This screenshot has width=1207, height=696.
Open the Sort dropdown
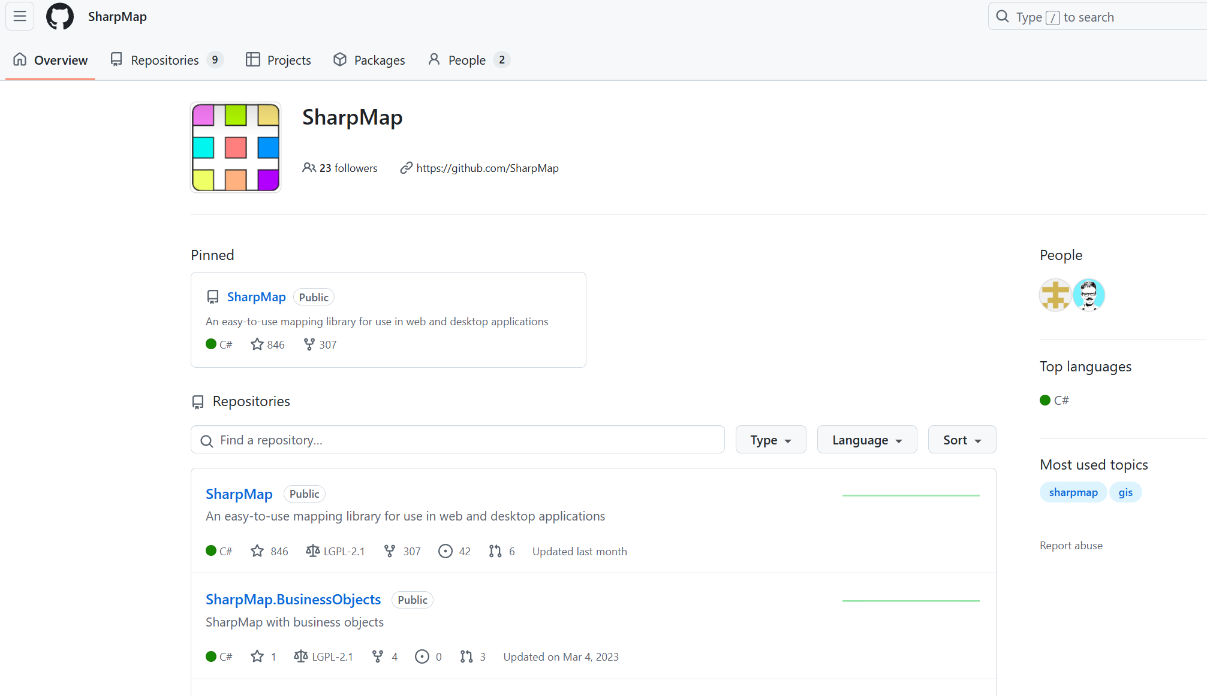pyautogui.click(x=961, y=440)
